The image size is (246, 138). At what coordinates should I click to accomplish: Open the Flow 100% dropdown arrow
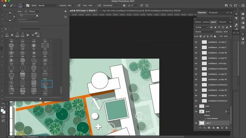pyautogui.click(x=95, y=5)
